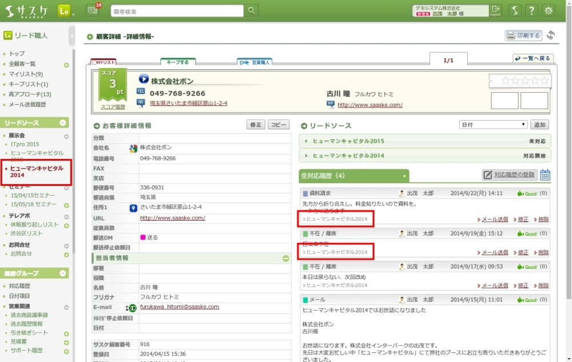Click the Logout icon
572x362 pixels.
point(495,11)
